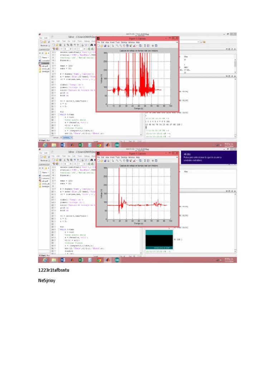Select Data Cursor tool in upper Figure toolbar
This screenshot has width=275, height=366.
click(x=130, y=46)
